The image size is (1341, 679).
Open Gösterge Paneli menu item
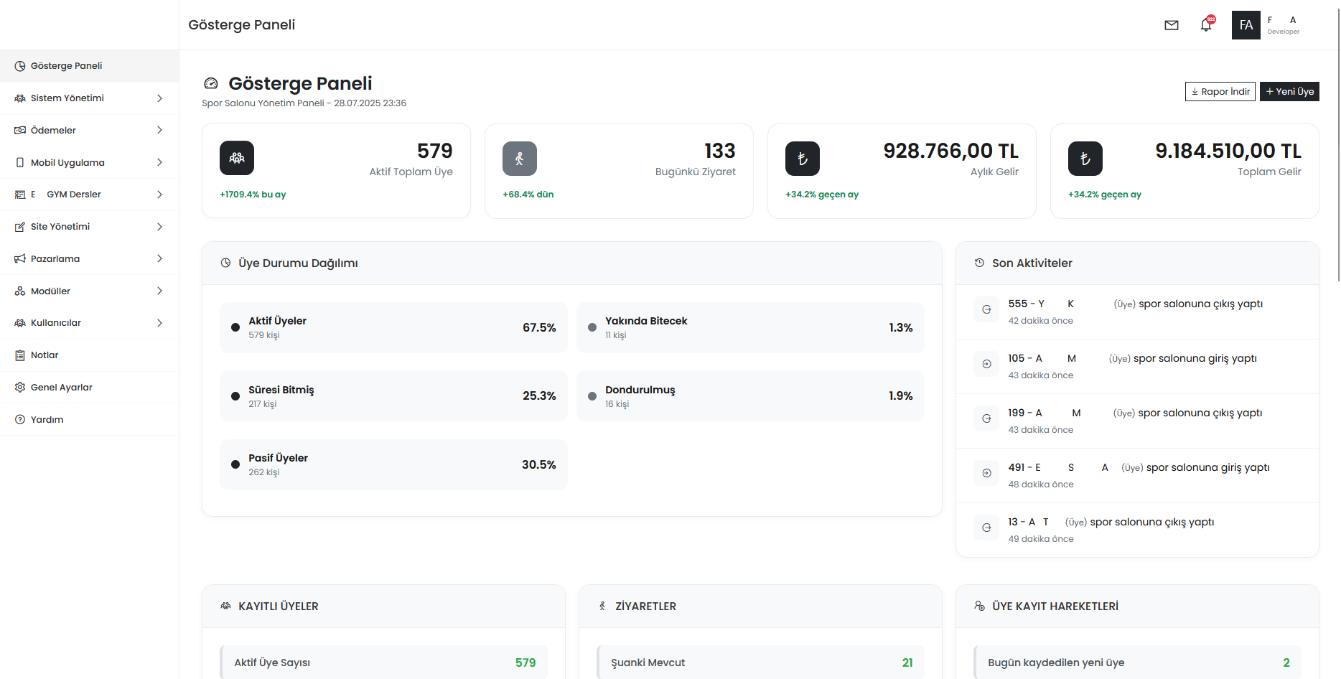point(89,66)
